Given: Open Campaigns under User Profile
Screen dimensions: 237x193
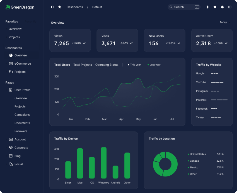Looking at the screenshot, I should coord(22,115).
